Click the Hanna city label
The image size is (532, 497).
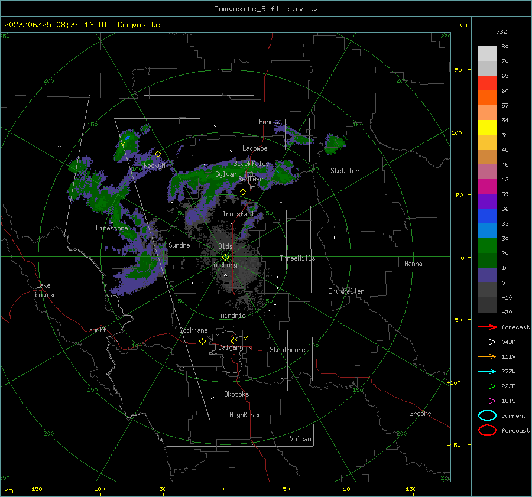click(413, 264)
